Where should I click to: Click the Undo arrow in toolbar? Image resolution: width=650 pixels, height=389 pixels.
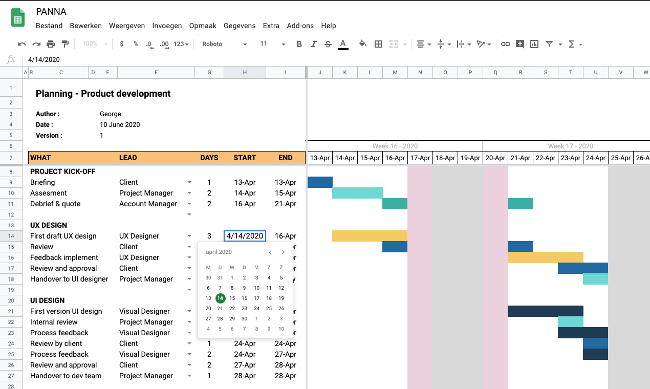[x=21, y=44]
